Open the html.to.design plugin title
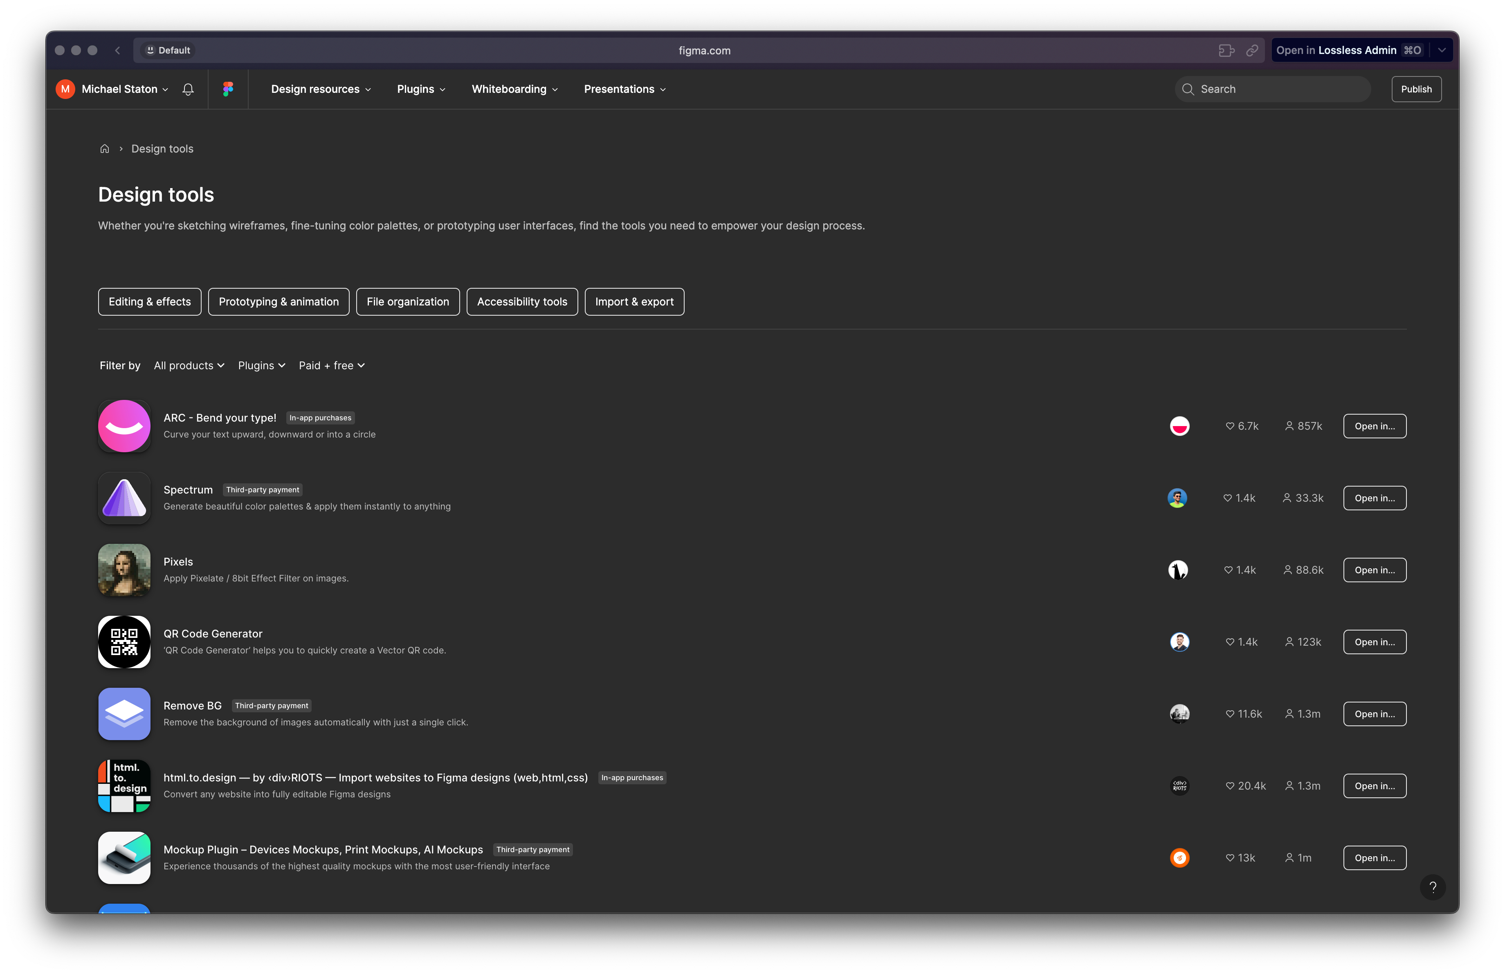Viewport: 1505px width, 974px height. pyautogui.click(x=375, y=778)
